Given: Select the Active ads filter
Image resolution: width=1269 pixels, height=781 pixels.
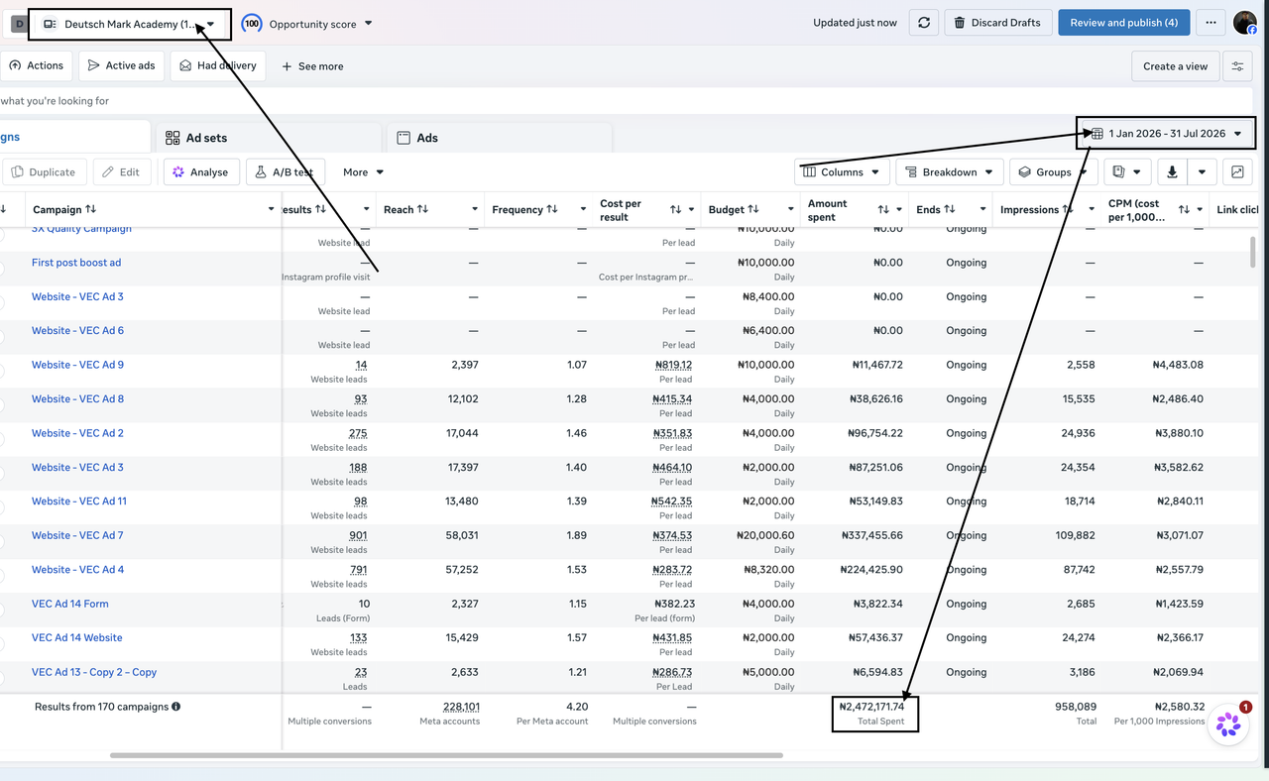Looking at the screenshot, I should [x=121, y=66].
